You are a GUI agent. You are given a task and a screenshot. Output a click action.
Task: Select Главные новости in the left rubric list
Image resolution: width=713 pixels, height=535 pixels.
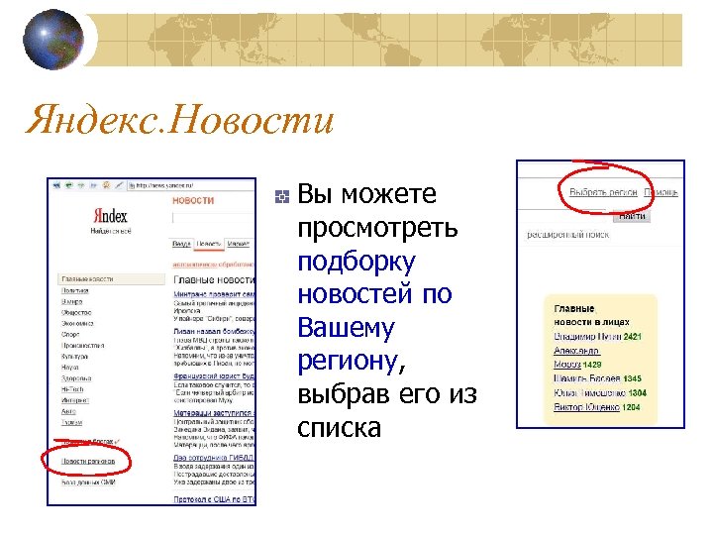pyautogui.click(x=111, y=278)
